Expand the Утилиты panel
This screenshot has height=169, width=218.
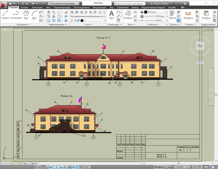[190, 25]
